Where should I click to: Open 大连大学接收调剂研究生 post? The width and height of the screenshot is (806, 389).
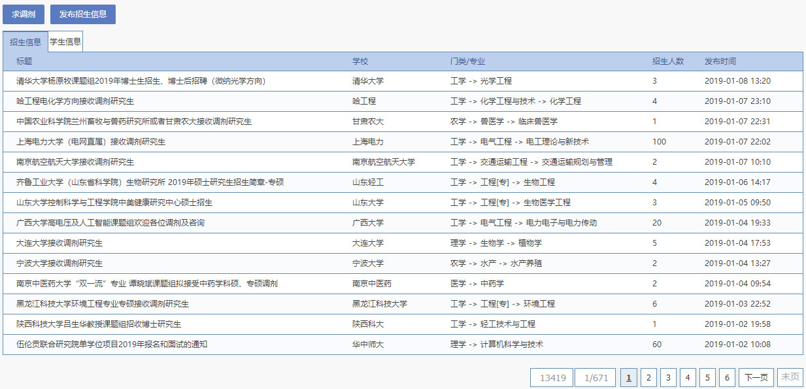click(x=59, y=243)
